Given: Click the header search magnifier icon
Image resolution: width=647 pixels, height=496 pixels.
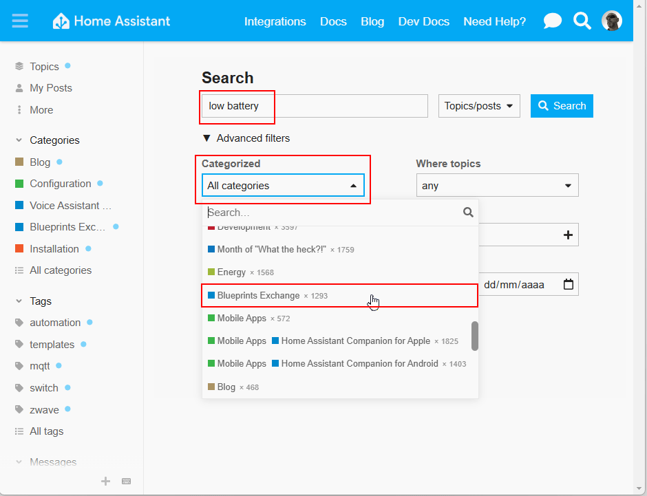Looking at the screenshot, I should point(582,21).
